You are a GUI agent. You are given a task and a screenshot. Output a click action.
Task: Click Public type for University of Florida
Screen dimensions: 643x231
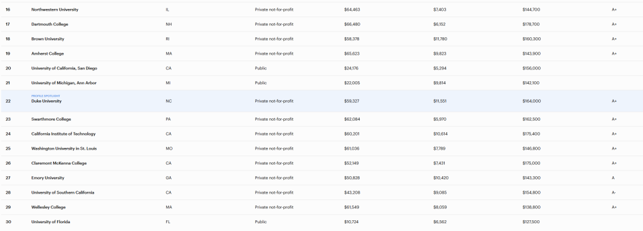pos(261,222)
